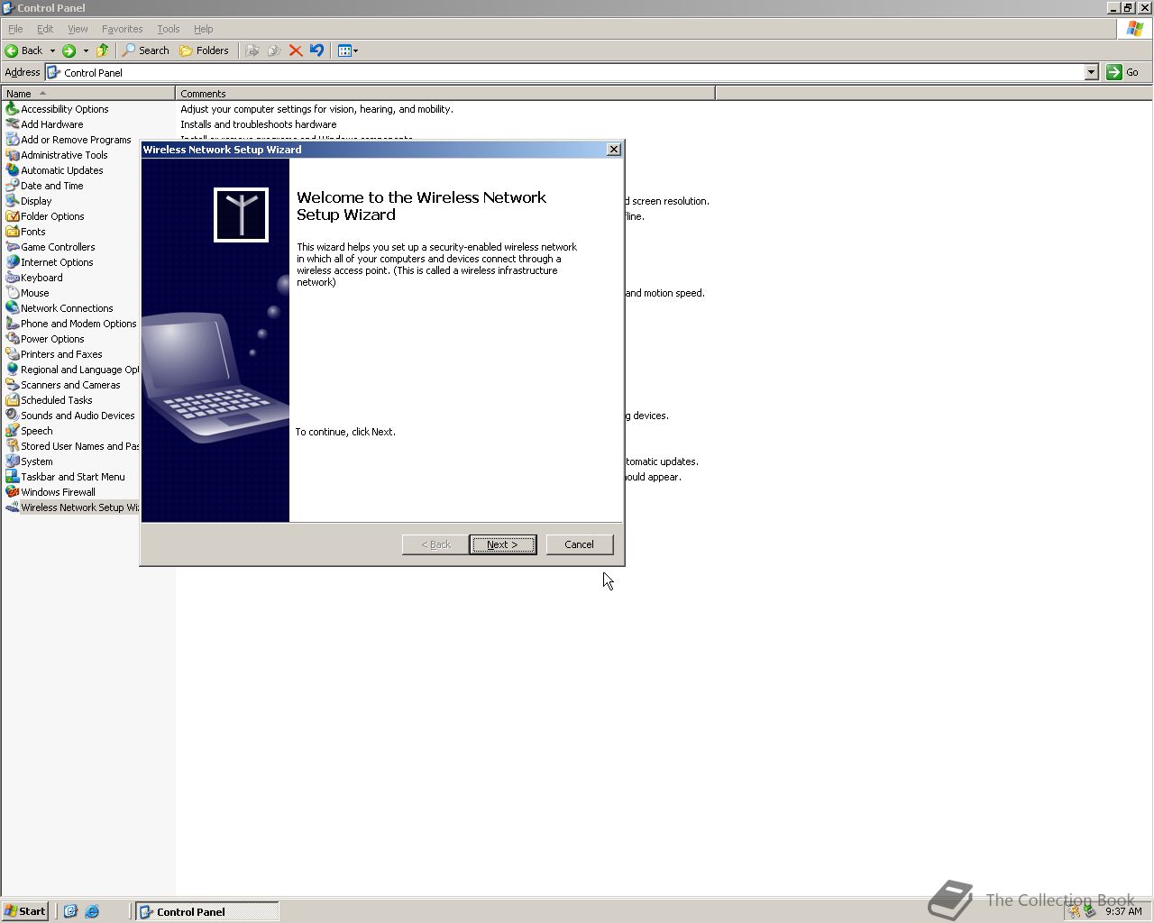Select the Game Controllers icon
This screenshot has width=1154, height=923.
13,247
